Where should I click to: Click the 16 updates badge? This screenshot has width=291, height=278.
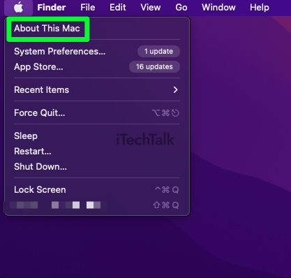click(x=154, y=67)
